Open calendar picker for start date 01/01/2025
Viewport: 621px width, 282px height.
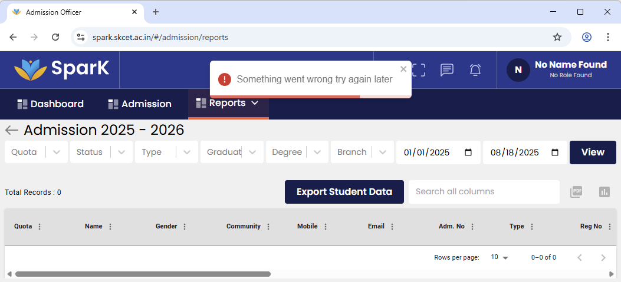[x=468, y=152]
